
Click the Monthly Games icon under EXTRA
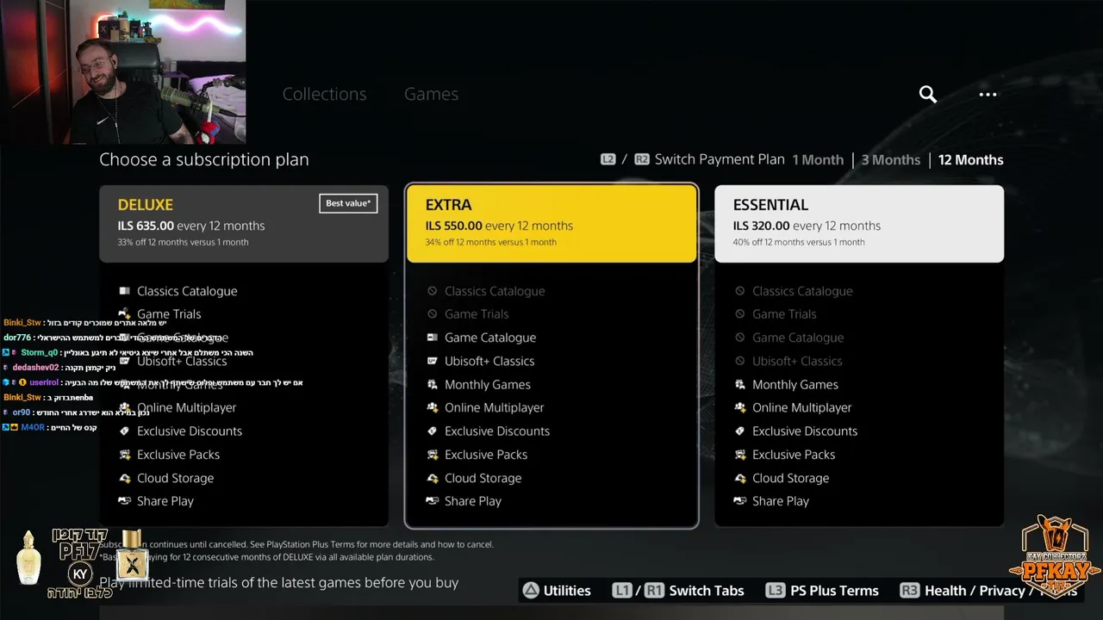(x=433, y=384)
